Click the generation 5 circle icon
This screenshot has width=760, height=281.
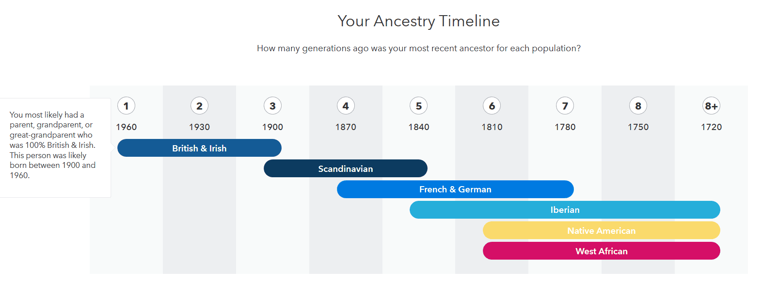419,106
